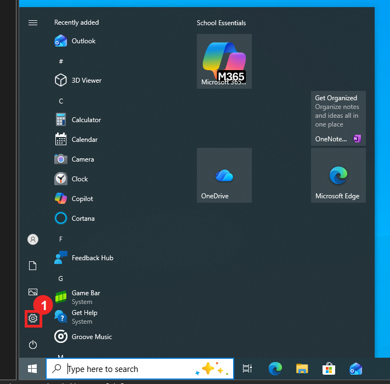This screenshot has height=384, width=390.
Task: Jump using the G letter header
Action: (x=61, y=278)
